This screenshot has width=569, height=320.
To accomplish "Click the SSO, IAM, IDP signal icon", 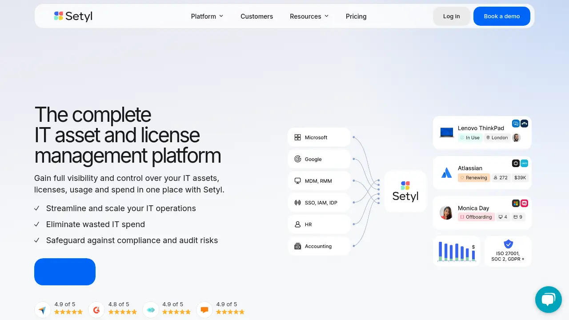I will 298,203.
